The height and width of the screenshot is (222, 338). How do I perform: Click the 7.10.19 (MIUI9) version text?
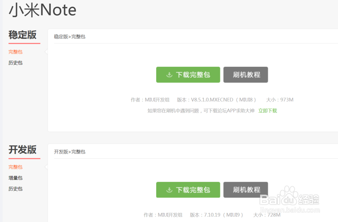[220, 215]
